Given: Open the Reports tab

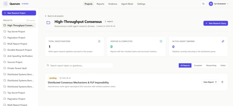Looking at the screenshot, I should tap(100, 4).
